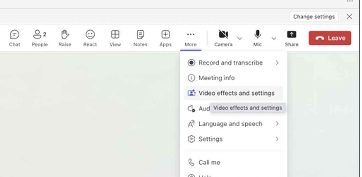
Task: Add Apps to the meeting
Action: pos(165,38)
